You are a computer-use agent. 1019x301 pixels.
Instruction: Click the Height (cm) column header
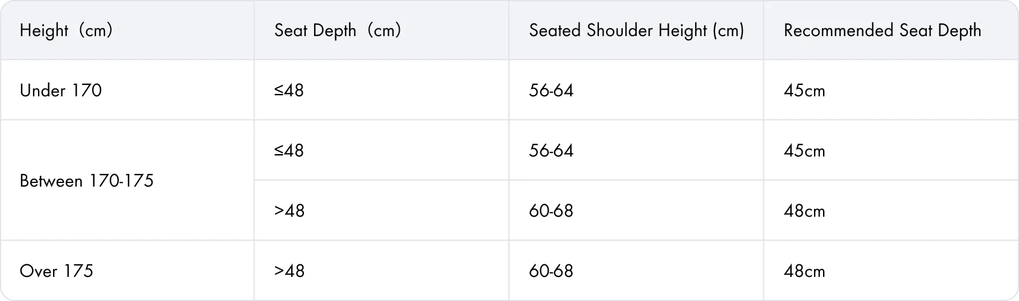66,30
